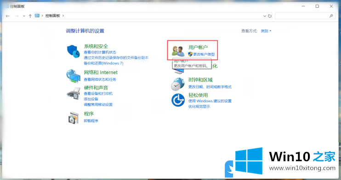Click 使用 Windows 建议的设置 link
Viewport: 341px width, 180px height.
click(x=210, y=101)
